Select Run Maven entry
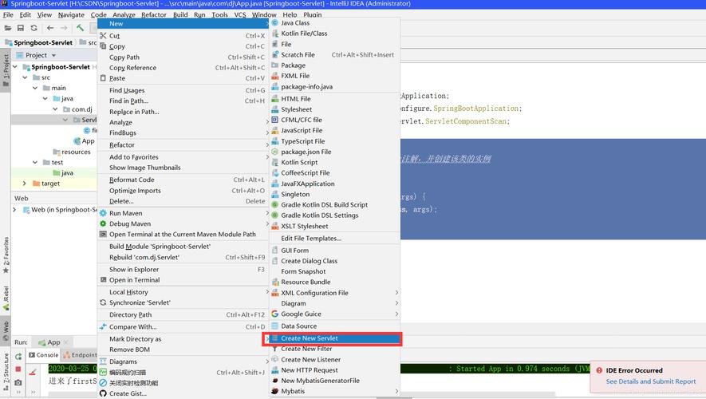 click(x=183, y=213)
